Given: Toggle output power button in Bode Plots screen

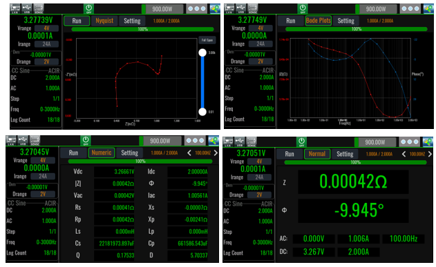Looking at the screenshot, I should 303,8.
